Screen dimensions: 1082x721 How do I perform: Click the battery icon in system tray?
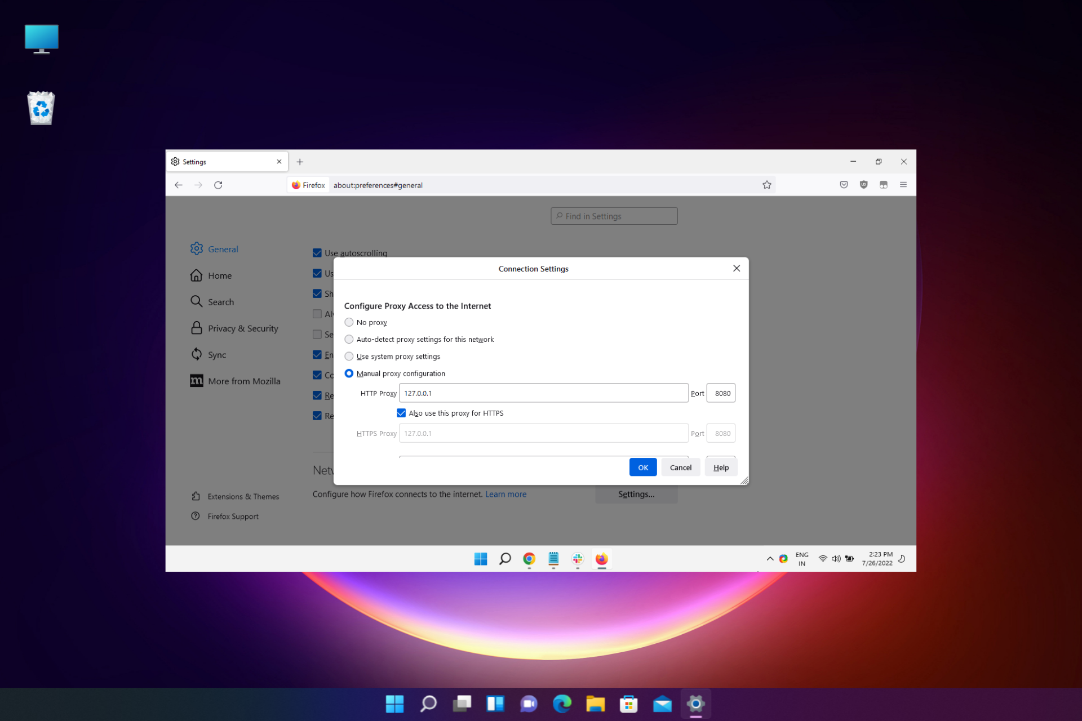point(849,559)
